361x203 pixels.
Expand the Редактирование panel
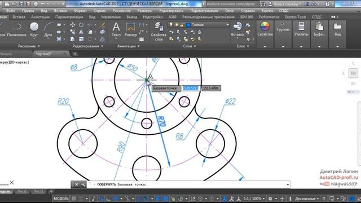click(x=88, y=46)
